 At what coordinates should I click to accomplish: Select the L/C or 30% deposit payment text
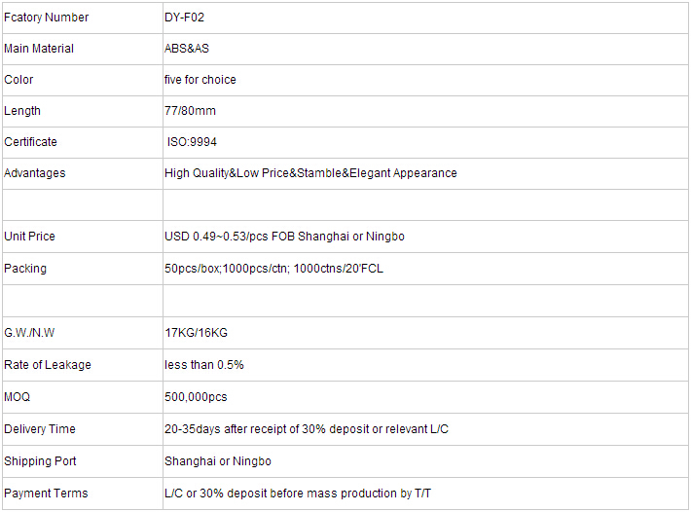[x=298, y=494]
